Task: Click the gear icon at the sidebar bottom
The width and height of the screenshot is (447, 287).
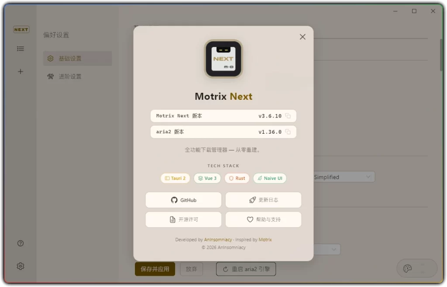Action: pos(20,266)
